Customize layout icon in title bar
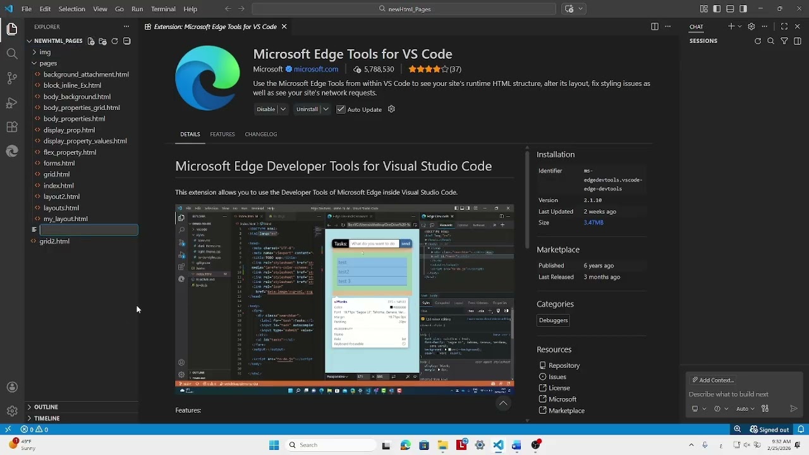This screenshot has width=809, height=455. coord(703,9)
